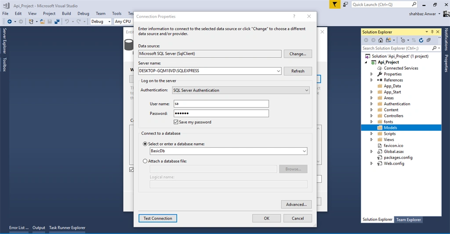Viewport: 450px width, 234px height.
Task: Select the Authentication folder in Solution Explorer
Action: (397, 104)
